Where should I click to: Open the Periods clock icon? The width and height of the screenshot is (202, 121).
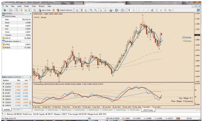116,10
